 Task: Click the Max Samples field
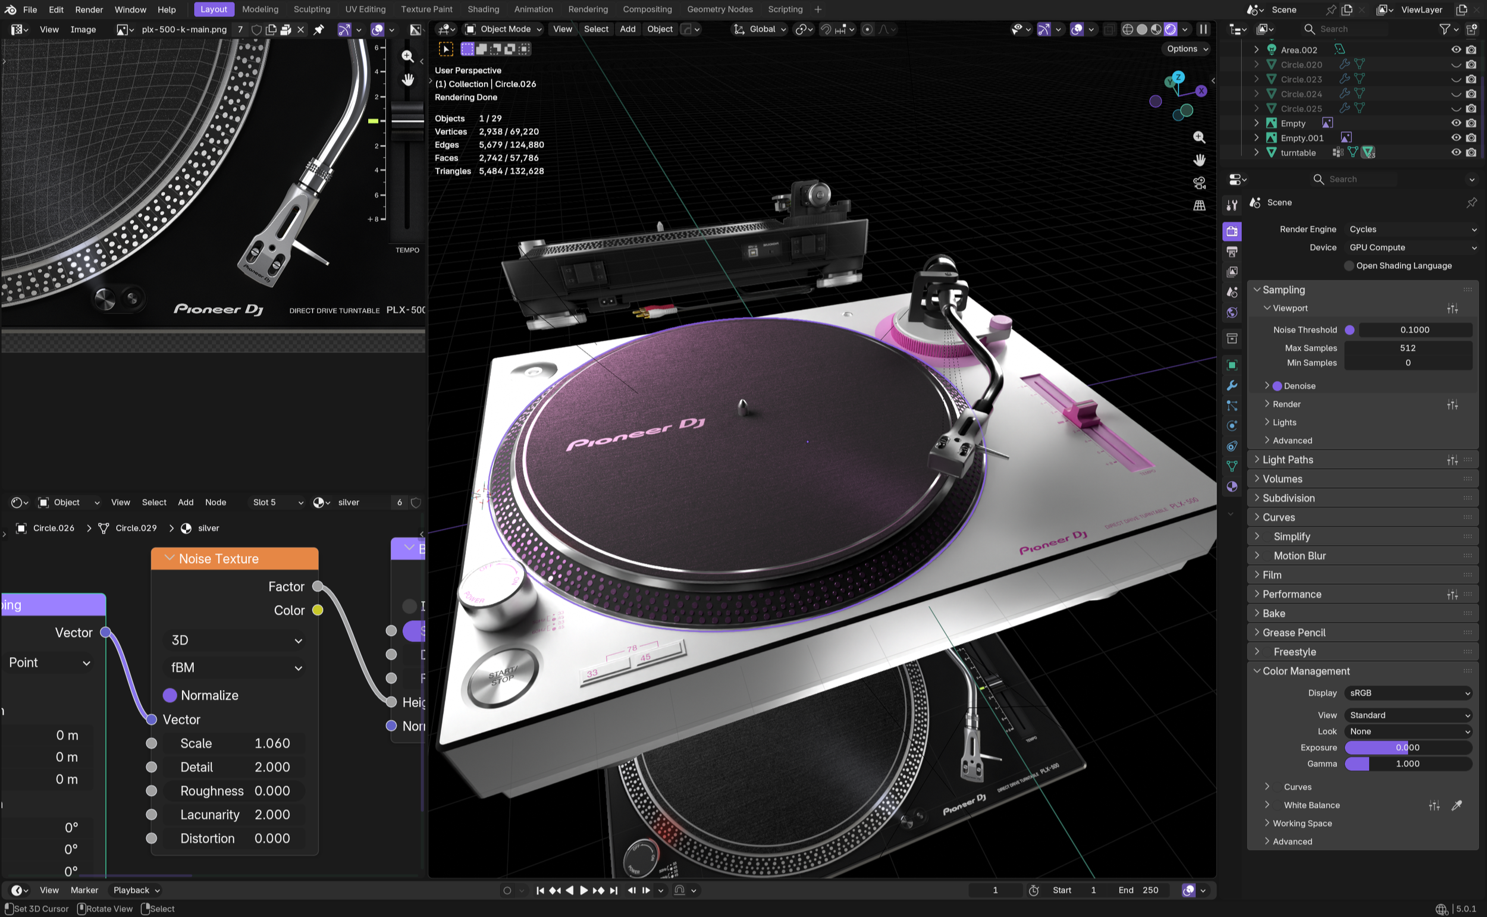pyautogui.click(x=1407, y=348)
